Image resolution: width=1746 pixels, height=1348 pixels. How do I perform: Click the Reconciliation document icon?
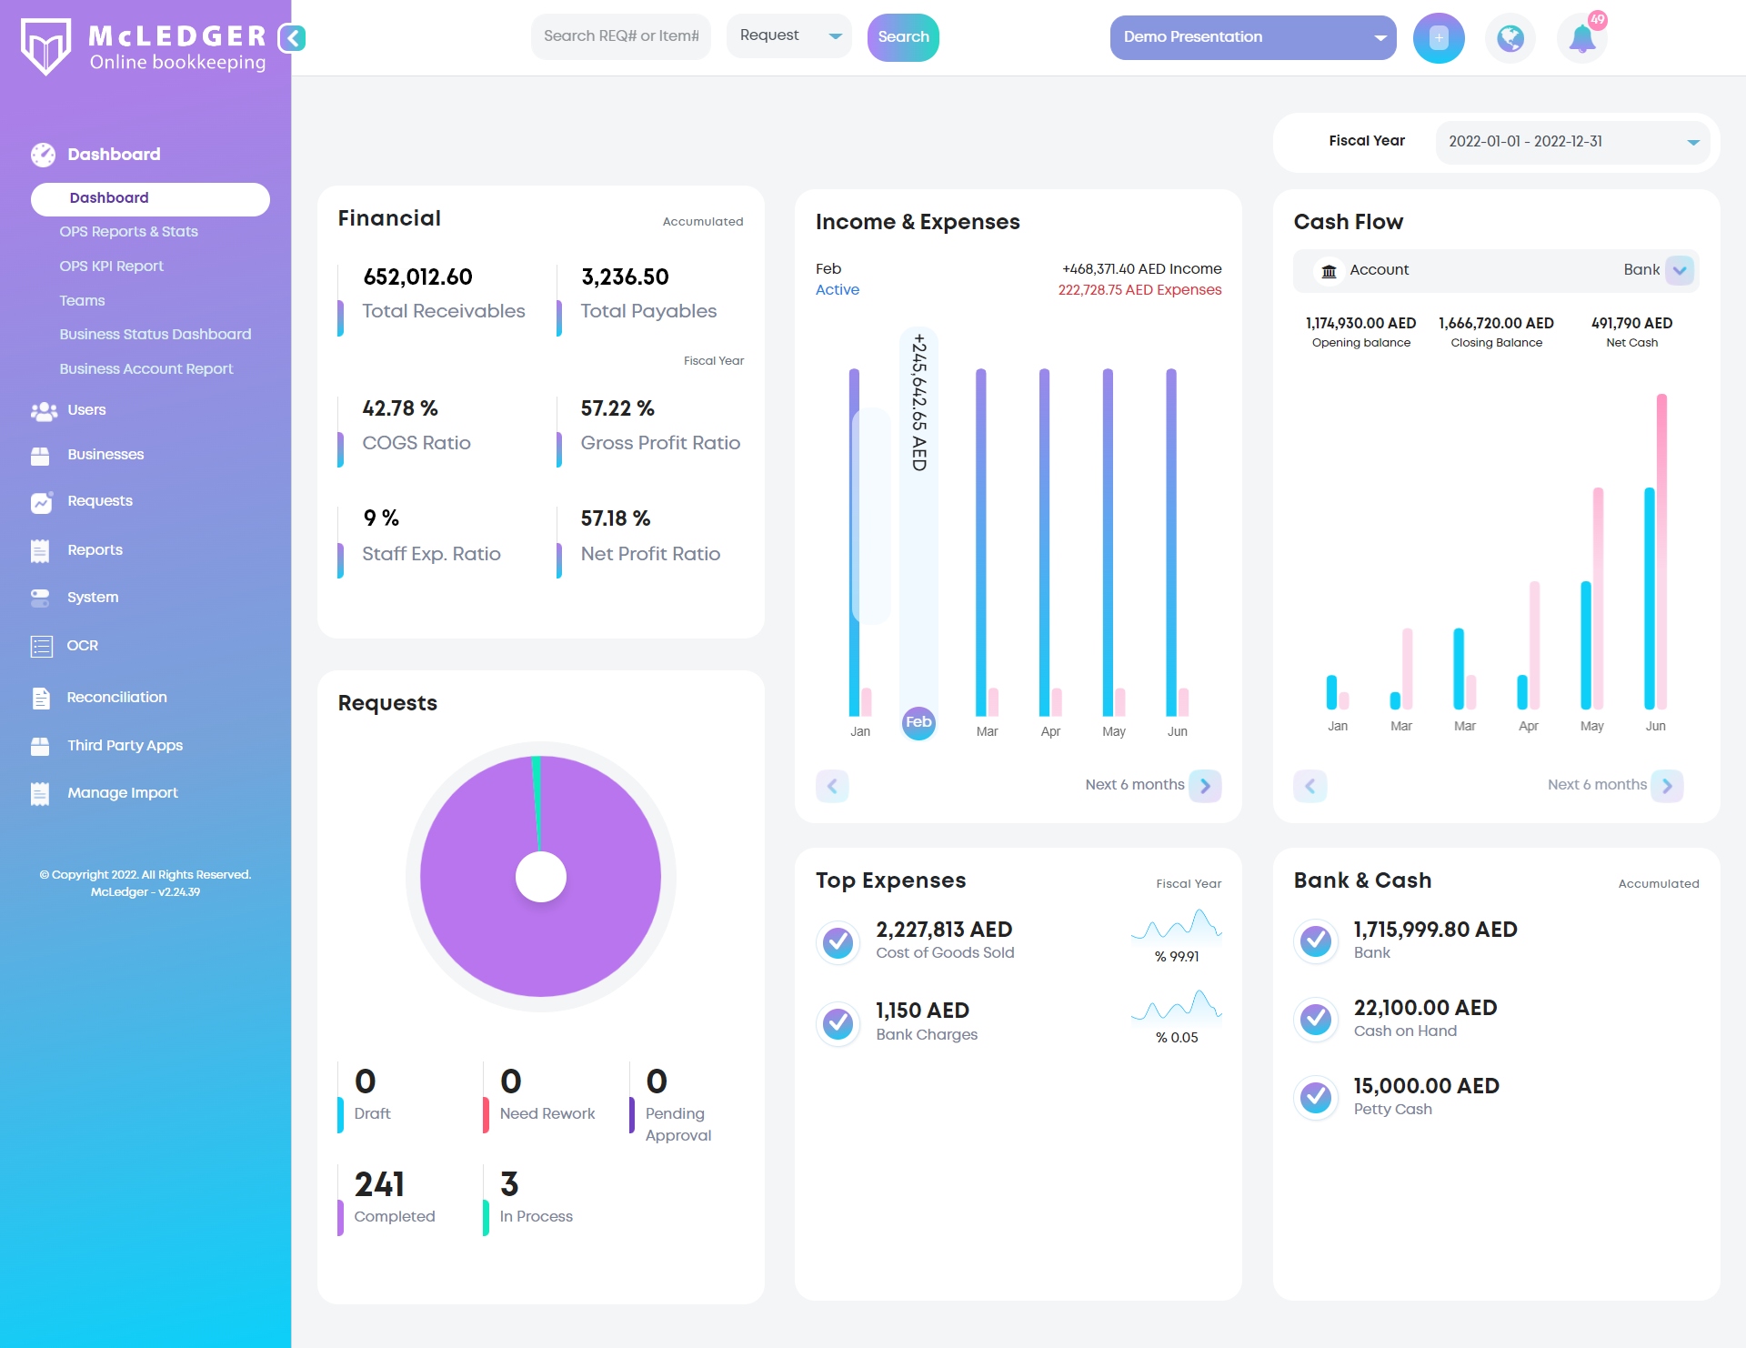(x=41, y=699)
